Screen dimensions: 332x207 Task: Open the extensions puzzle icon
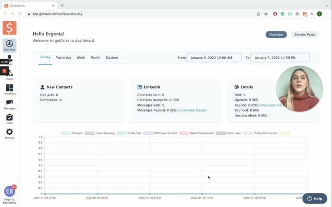click(312, 14)
